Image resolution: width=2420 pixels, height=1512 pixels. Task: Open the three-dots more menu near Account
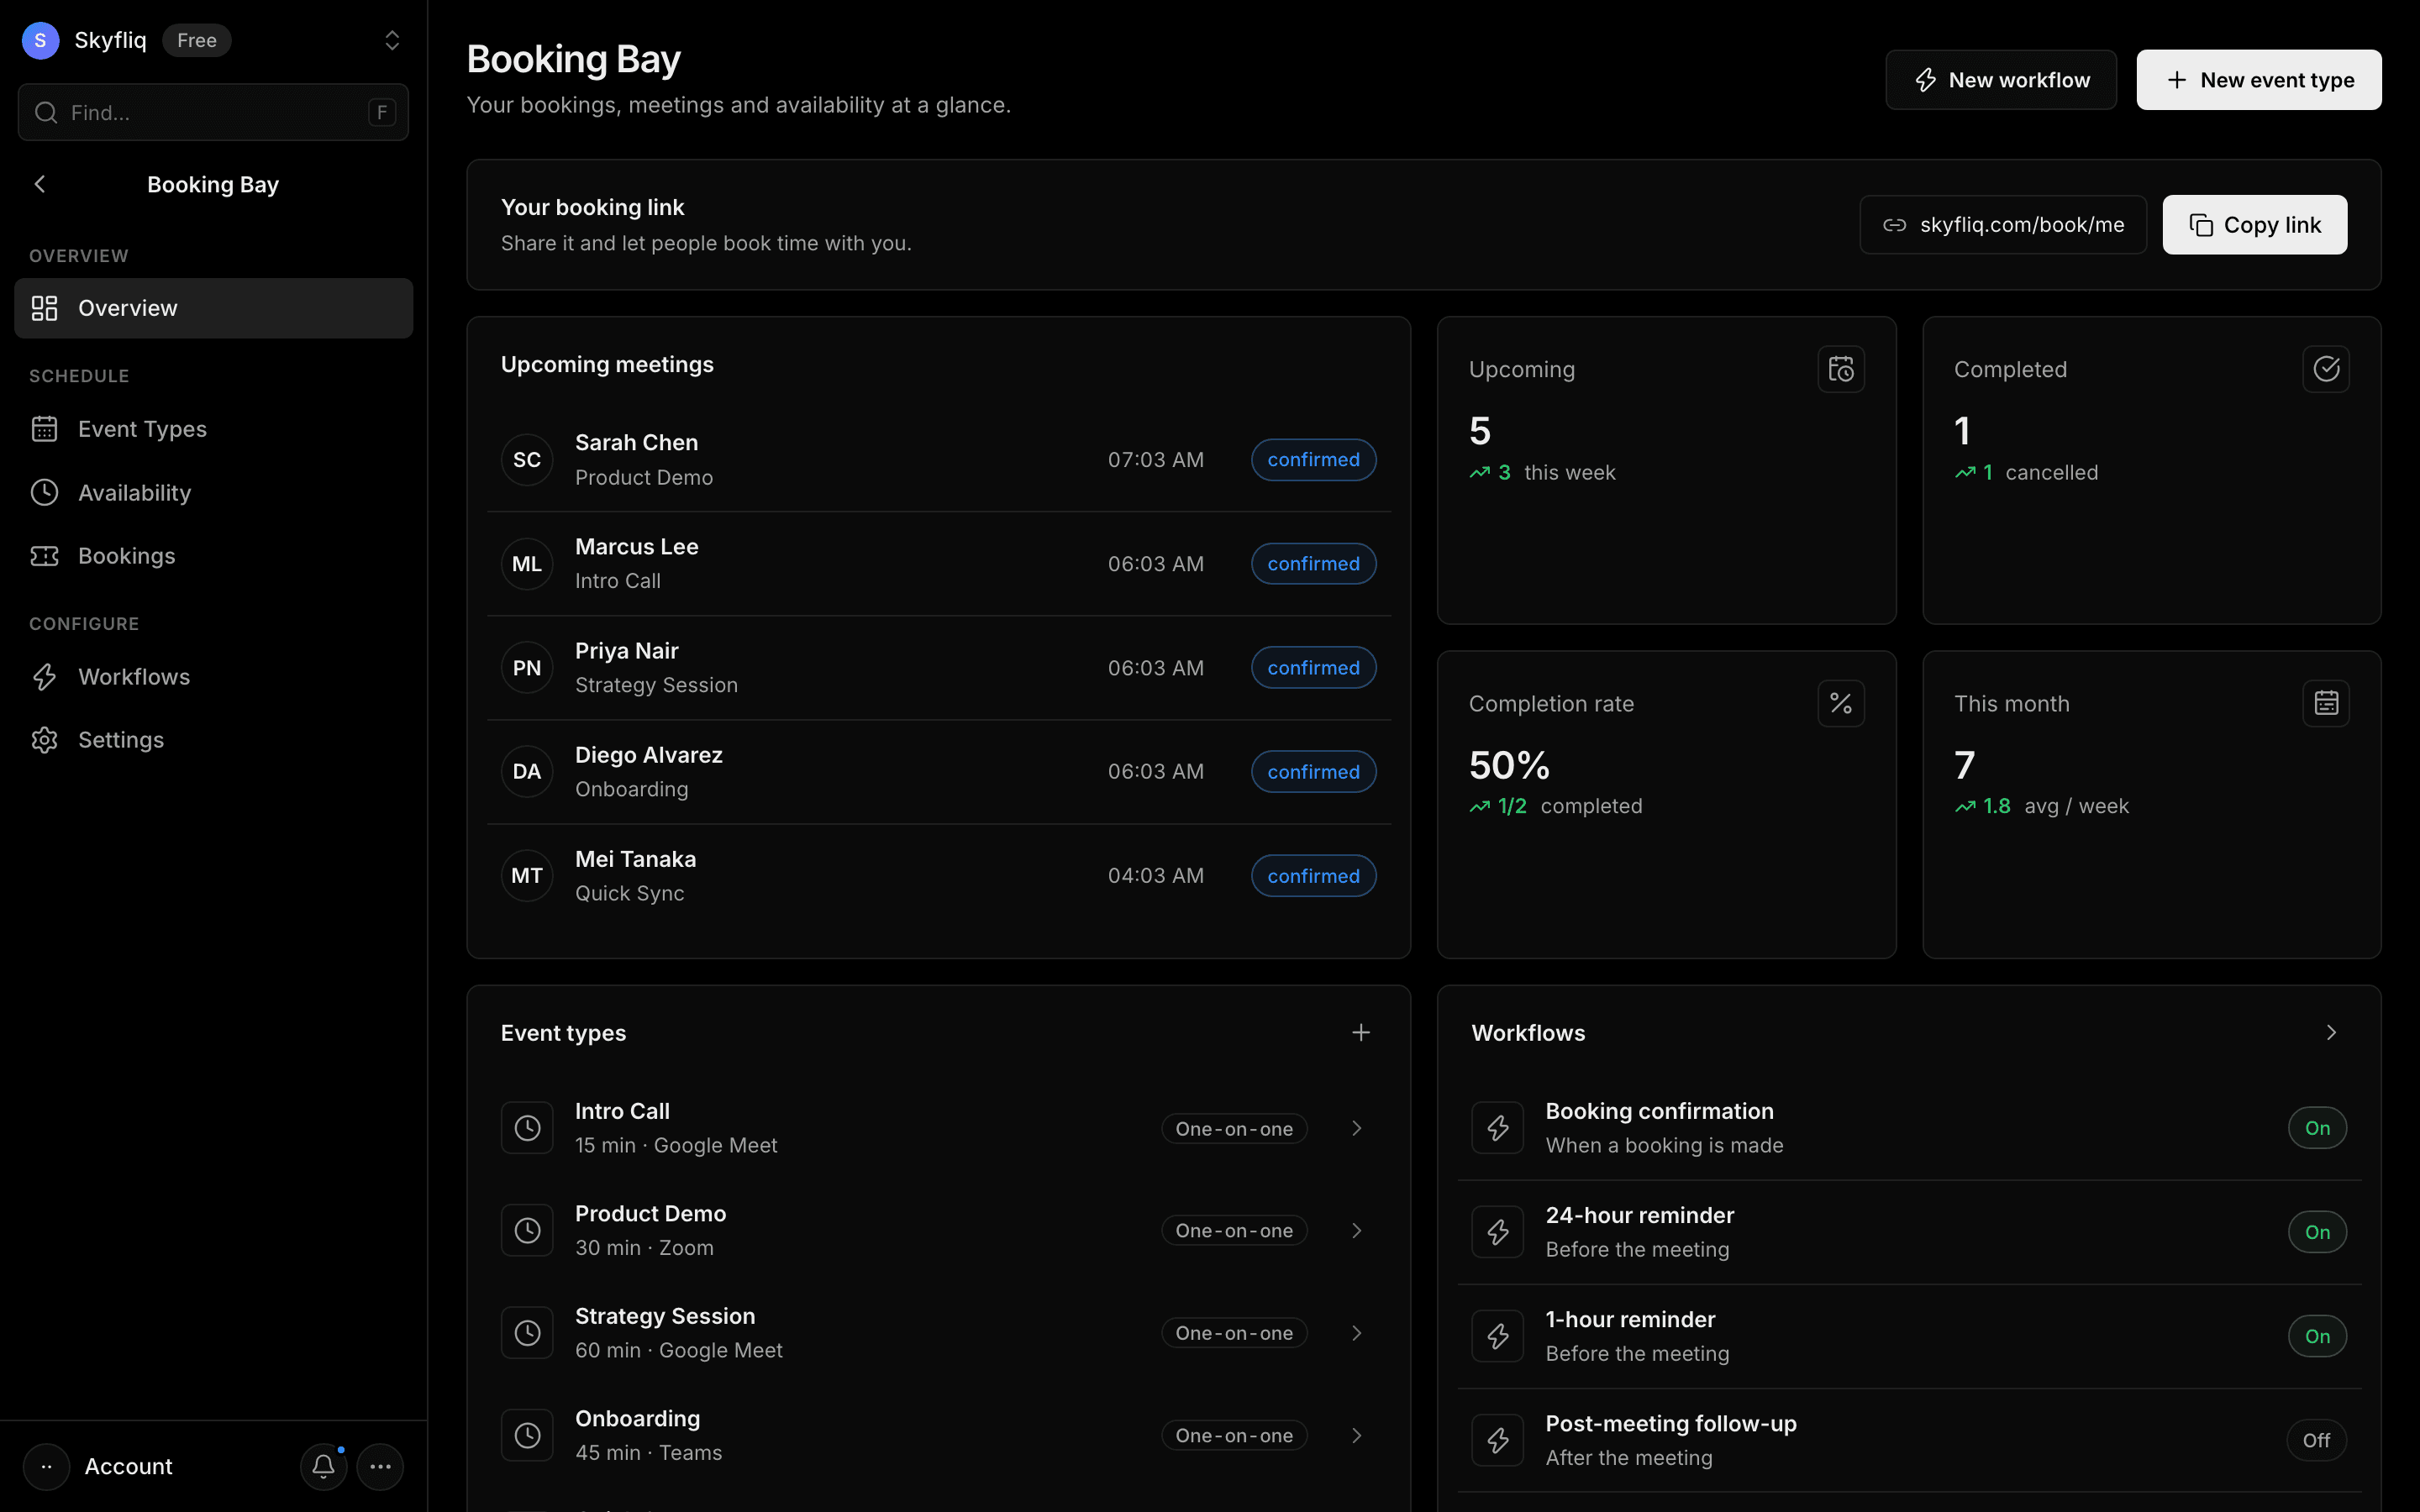point(380,1466)
